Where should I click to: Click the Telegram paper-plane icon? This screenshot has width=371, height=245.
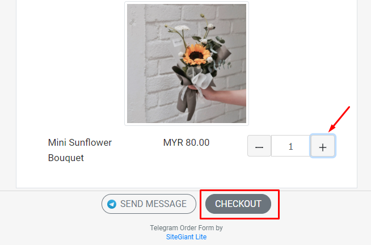[112, 204]
